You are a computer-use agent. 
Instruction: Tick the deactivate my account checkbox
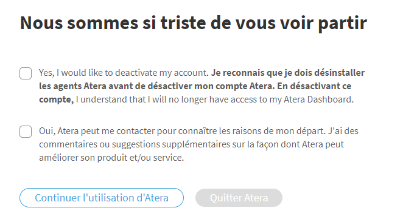click(x=26, y=73)
